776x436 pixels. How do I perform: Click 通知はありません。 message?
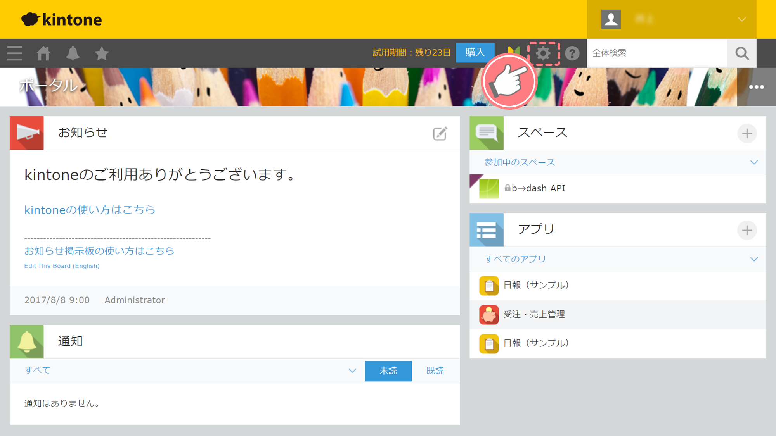click(x=62, y=403)
